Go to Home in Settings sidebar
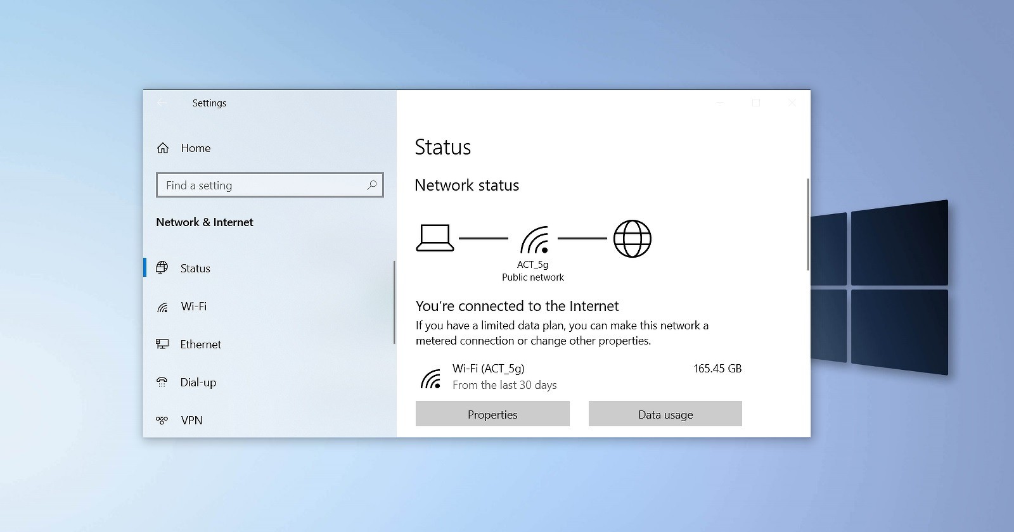Screen dimensions: 1014x532 [195, 148]
